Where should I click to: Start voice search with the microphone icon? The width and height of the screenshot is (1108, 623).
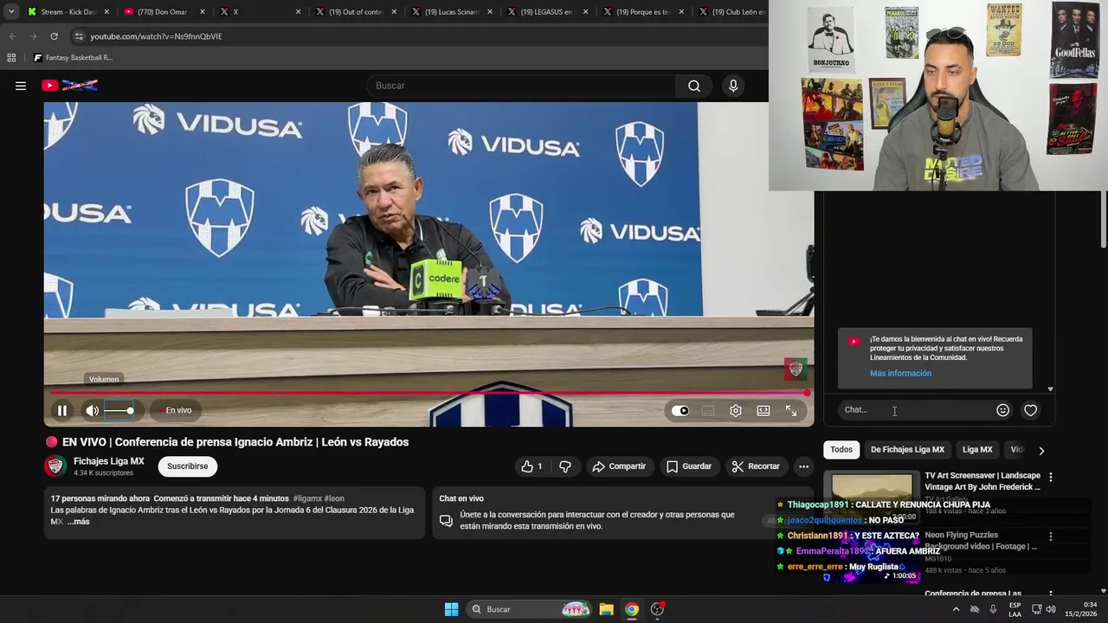coord(733,86)
